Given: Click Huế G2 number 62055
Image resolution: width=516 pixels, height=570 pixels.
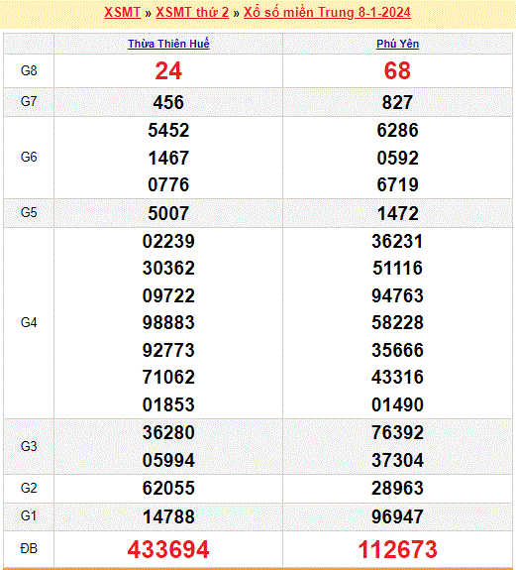Looking at the screenshot, I should click(168, 488).
